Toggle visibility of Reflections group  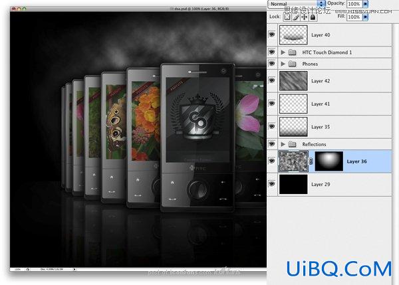tap(272, 144)
